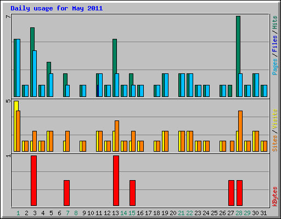
Task: Select the red KBytes bar for day 7
Action: point(66,193)
